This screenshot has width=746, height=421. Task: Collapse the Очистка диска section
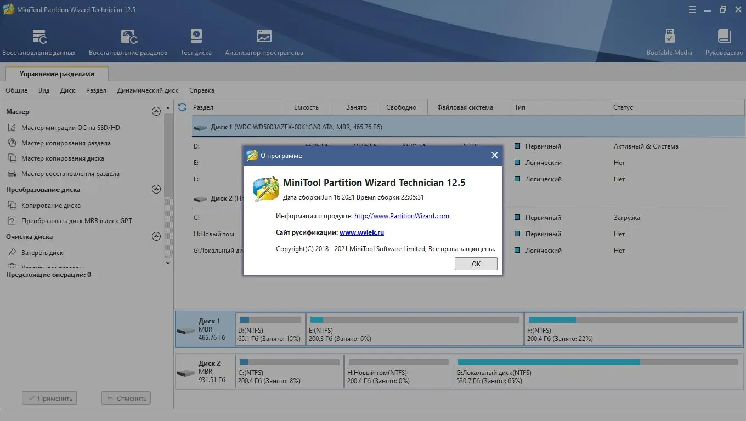pyautogui.click(x=156, y=236)
